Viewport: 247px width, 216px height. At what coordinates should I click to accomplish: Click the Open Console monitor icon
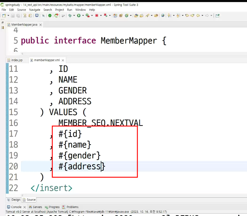tap(37, 15)
